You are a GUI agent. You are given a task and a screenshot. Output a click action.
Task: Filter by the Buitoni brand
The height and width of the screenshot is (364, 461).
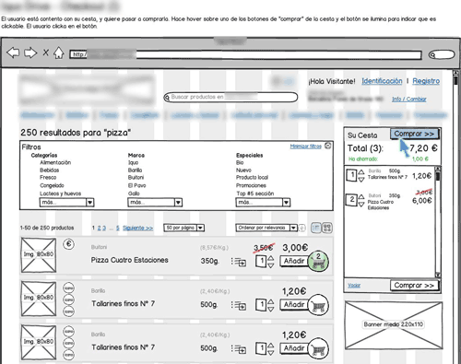click(136, 178)
